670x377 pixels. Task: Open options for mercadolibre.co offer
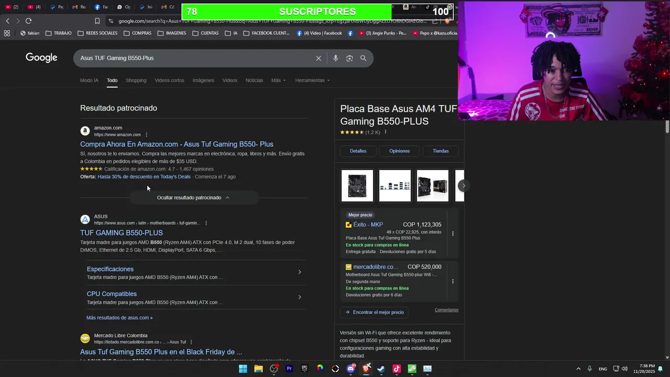[x=453, y=281]
